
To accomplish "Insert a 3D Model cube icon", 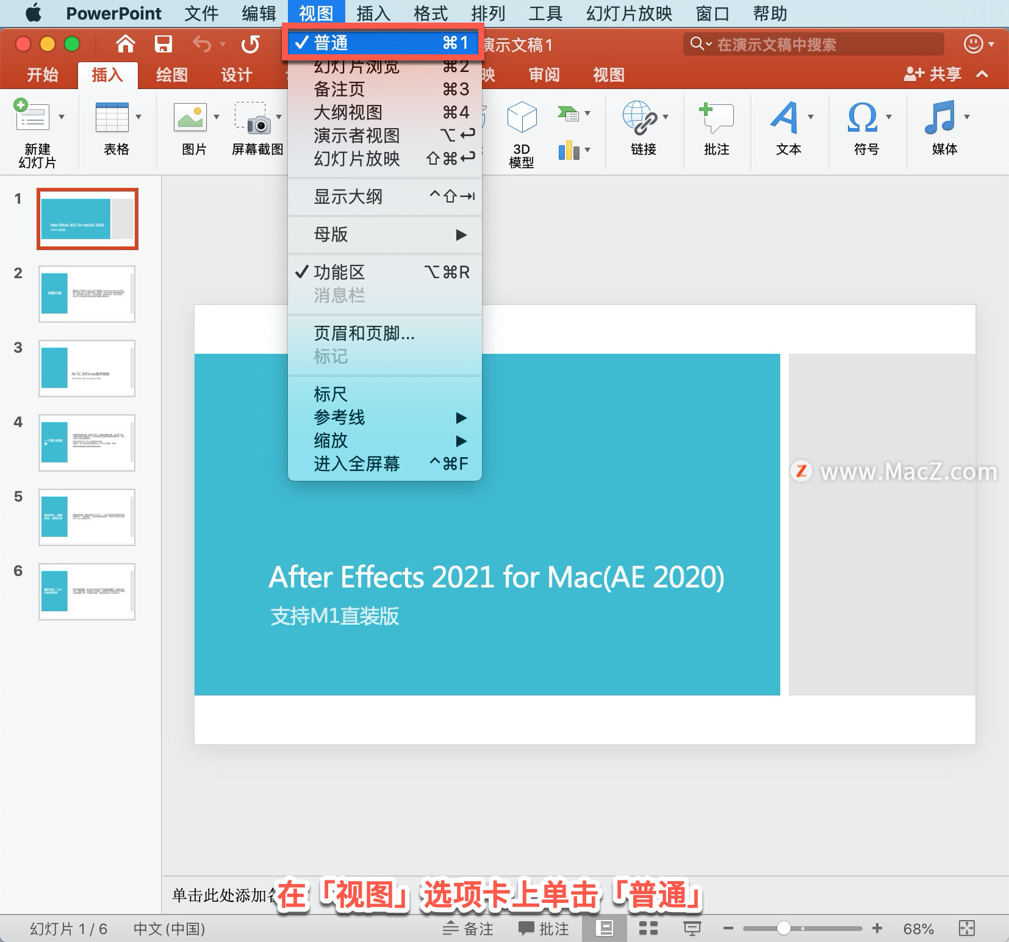I will coord(522,117).
